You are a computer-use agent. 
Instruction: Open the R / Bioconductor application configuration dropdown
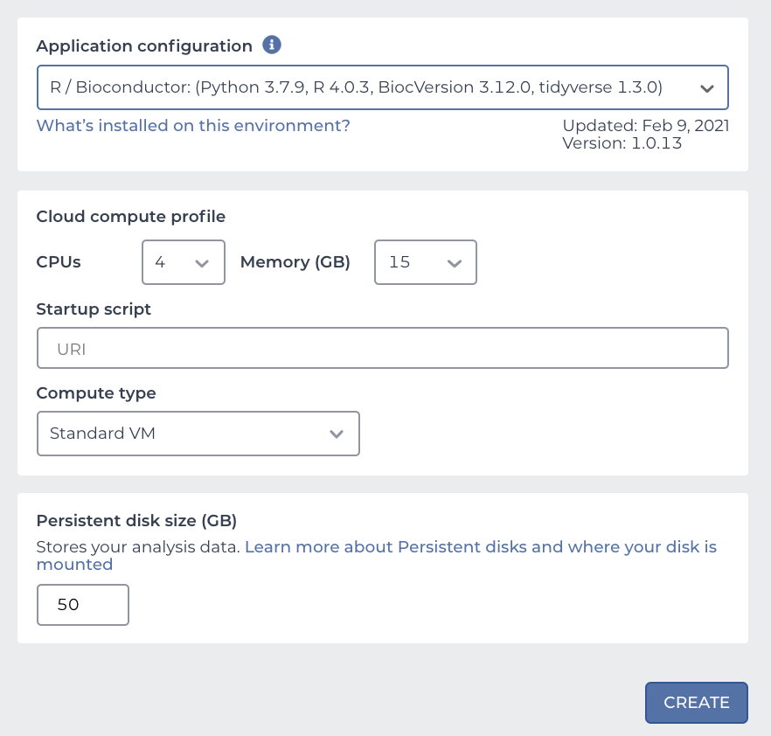click(383, 87)
